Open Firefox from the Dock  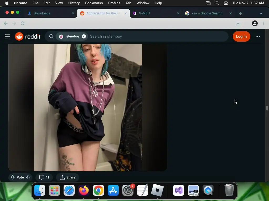click(84, 190)
